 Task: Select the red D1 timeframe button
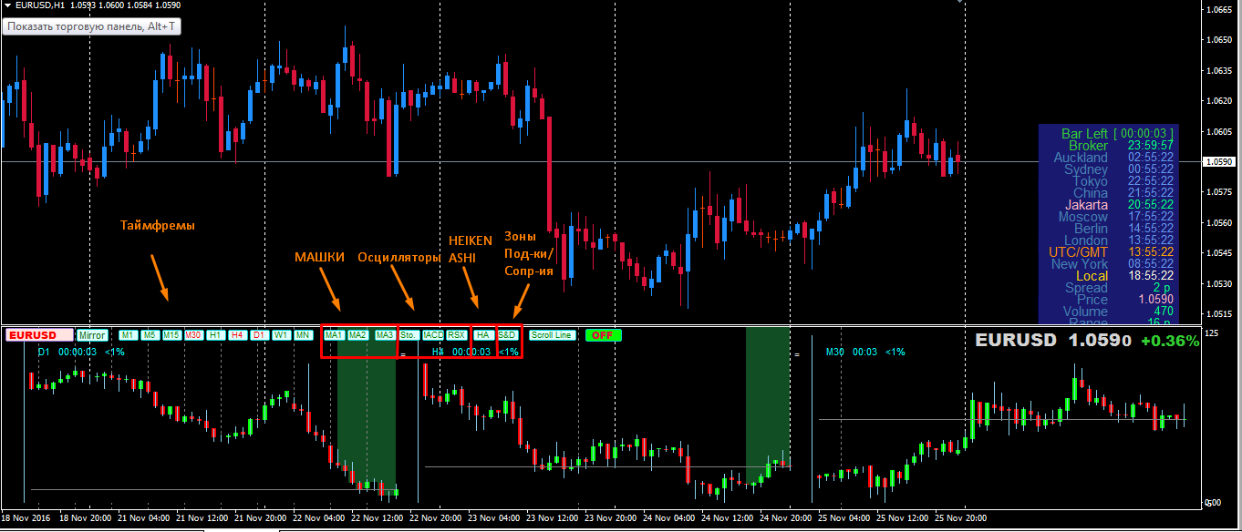[260, 335]
